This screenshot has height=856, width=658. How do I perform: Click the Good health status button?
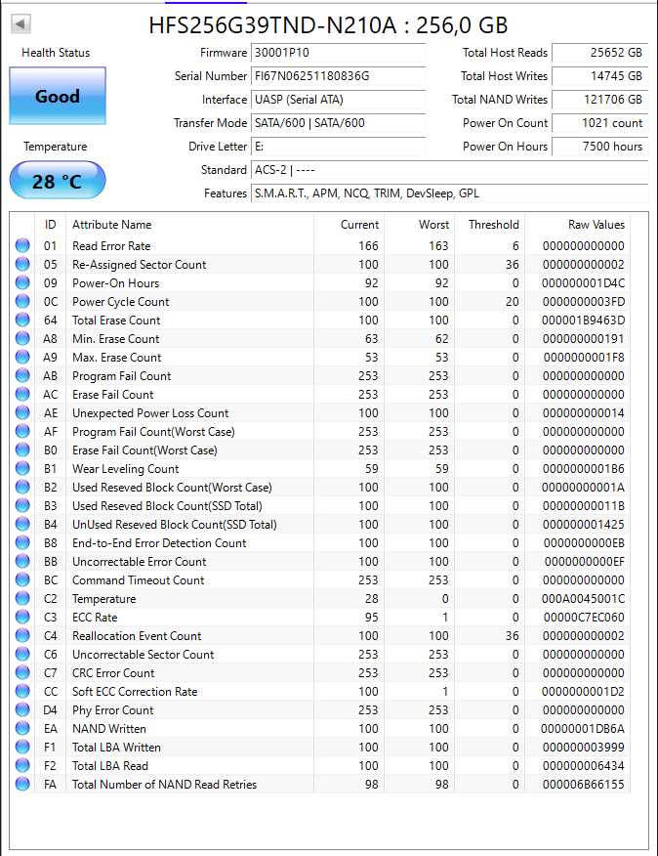coord(58,96)
